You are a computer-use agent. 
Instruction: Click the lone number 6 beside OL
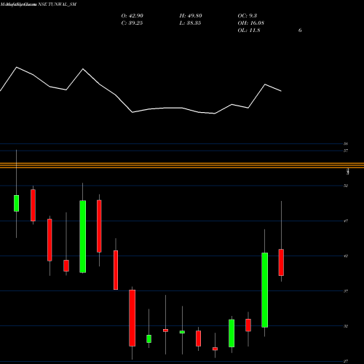[300, 31]
